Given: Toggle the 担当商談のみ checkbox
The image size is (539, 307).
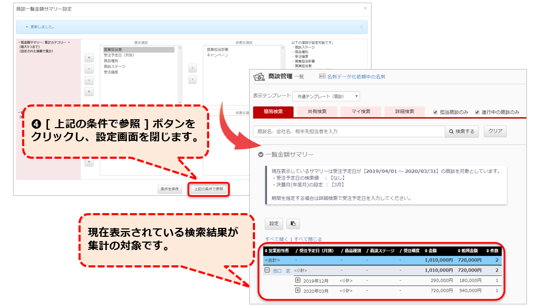Looking at the screenshot, I should [435, 112].
